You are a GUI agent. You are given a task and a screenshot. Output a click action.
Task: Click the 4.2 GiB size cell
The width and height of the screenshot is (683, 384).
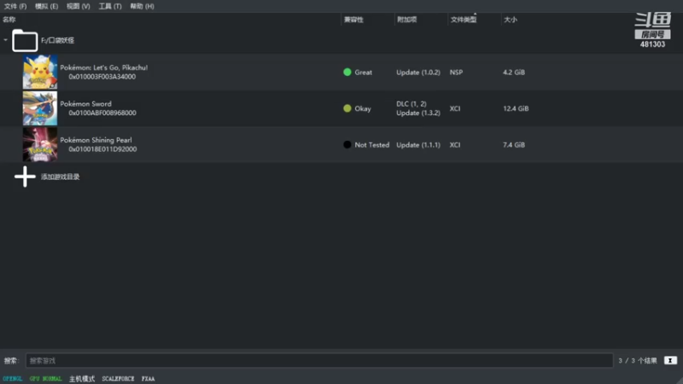[x=514, y=73]
